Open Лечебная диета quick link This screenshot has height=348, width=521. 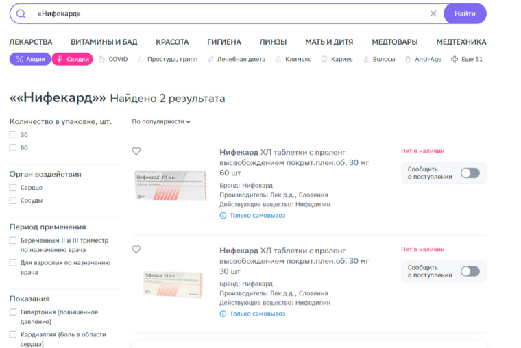point(237,59)
